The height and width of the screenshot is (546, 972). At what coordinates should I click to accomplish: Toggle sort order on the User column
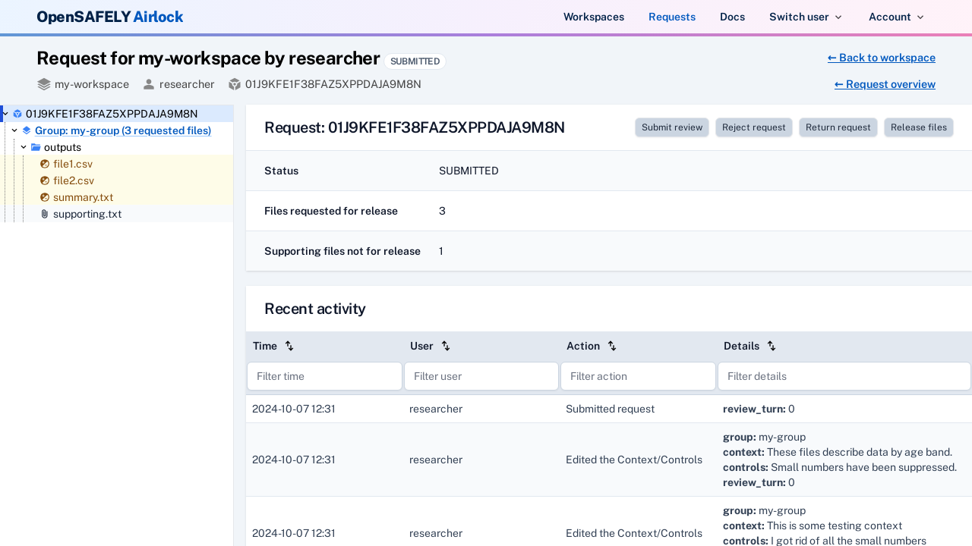pos(446,346)
